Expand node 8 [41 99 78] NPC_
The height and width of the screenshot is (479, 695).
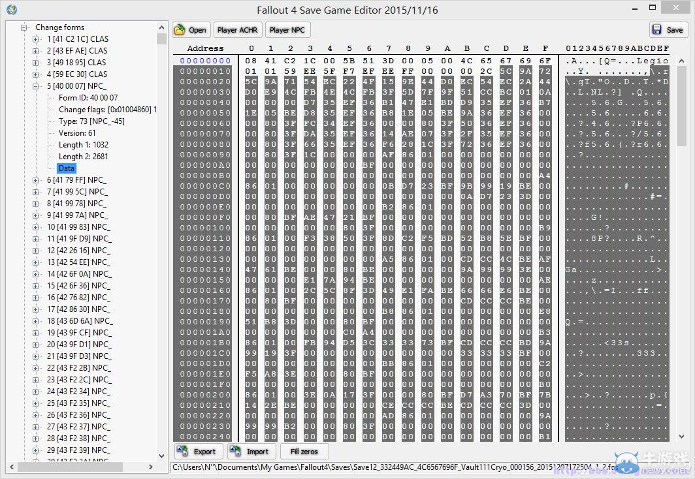coord(35,204)
